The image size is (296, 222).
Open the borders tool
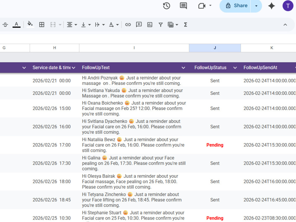click(x=42, y=25)
